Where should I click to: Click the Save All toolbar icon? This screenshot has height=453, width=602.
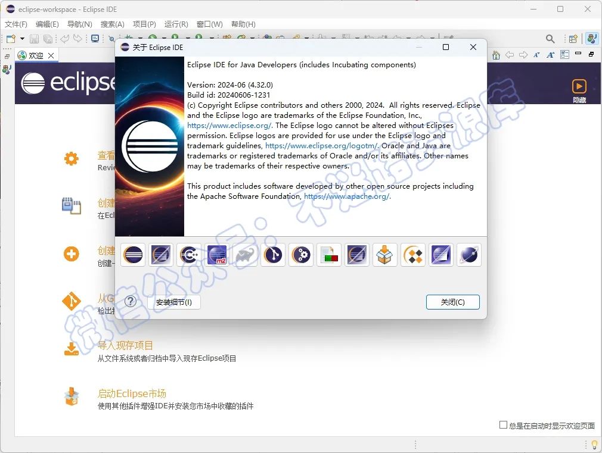click(48, 39)
